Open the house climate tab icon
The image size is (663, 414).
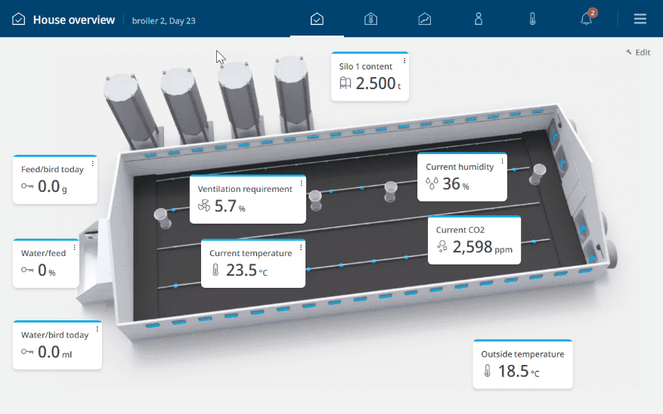[371, 19]
